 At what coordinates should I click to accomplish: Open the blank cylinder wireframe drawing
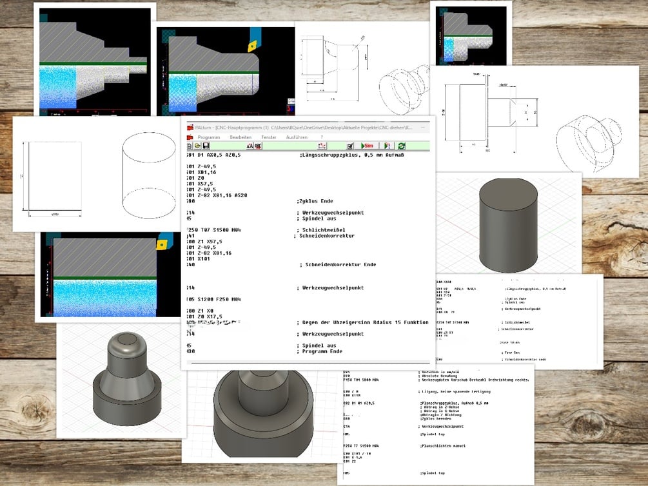[97, 174]
